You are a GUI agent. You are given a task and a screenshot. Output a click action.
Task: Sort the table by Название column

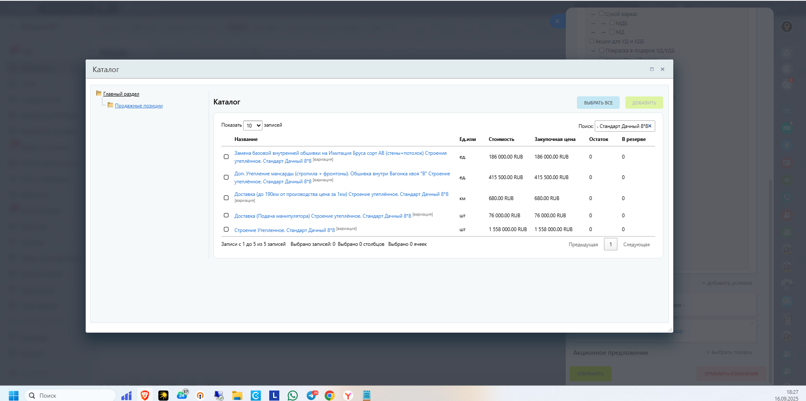coord(246,139)
